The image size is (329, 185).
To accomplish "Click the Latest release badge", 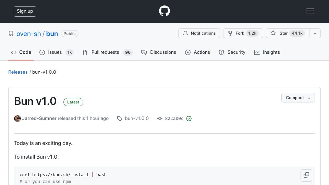I will 73,102.
